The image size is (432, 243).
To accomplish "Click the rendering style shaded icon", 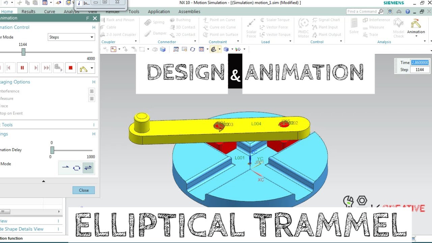I will click(x=213, y=49).
